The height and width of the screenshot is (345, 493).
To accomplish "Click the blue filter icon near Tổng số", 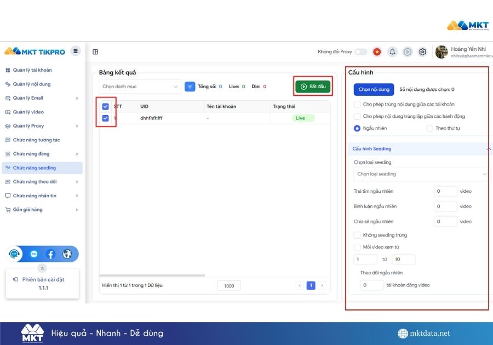I will 190,87.
